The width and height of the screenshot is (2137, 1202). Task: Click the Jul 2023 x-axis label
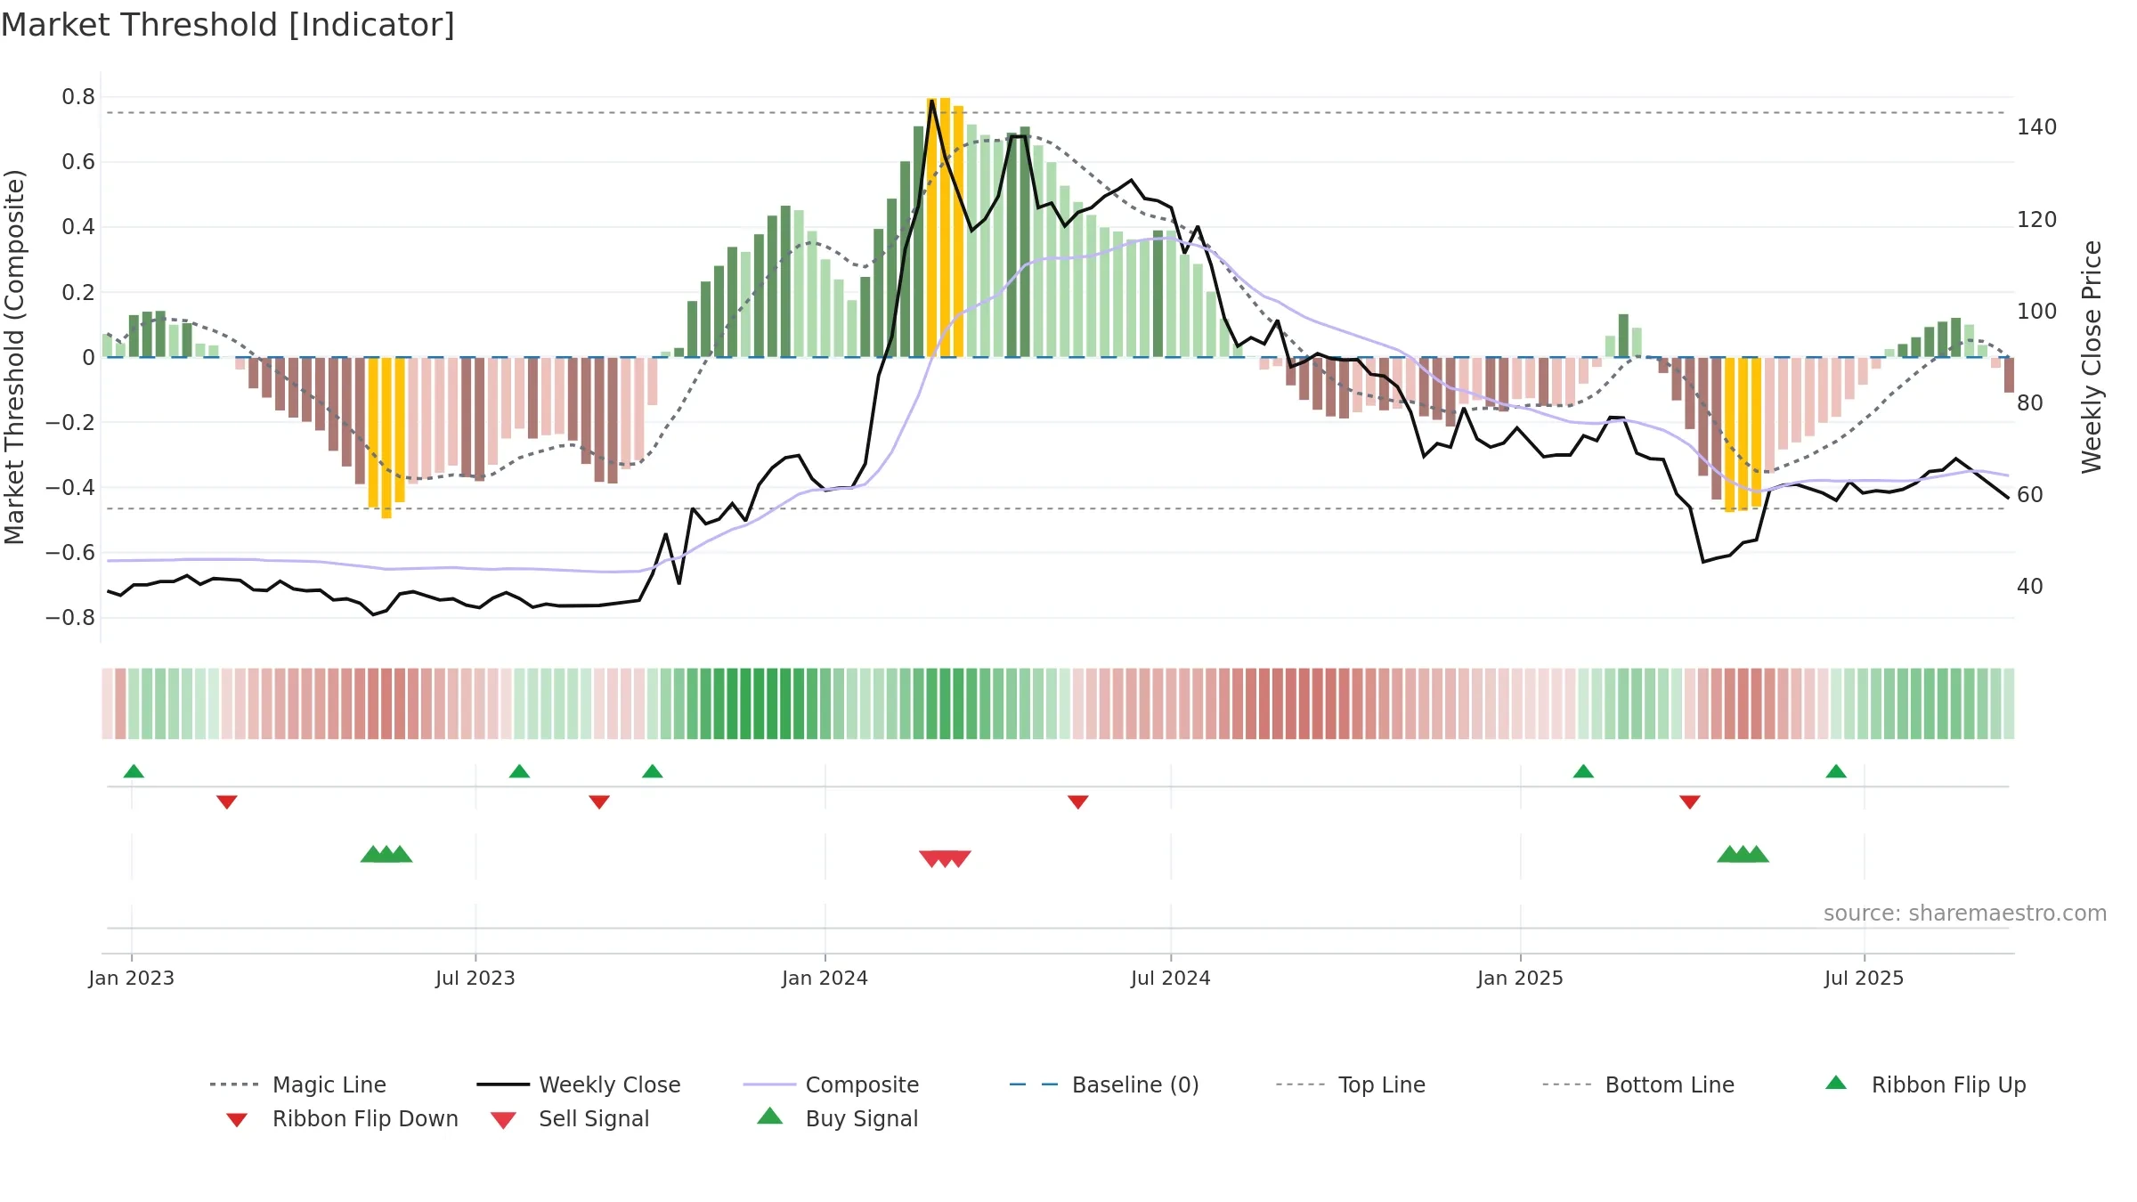coord(475,978)
